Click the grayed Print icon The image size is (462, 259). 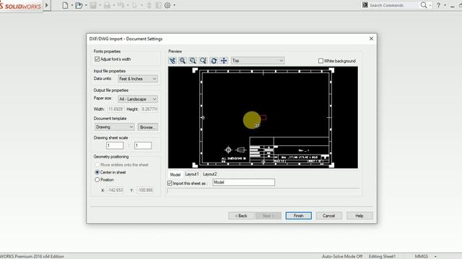coord(107,5)
